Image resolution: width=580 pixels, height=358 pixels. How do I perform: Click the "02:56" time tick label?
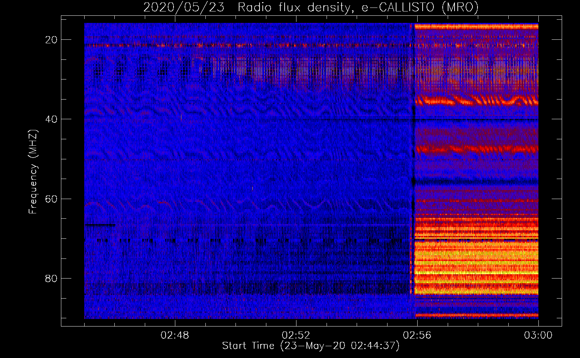pyautogui.click(x=417, y=335)
